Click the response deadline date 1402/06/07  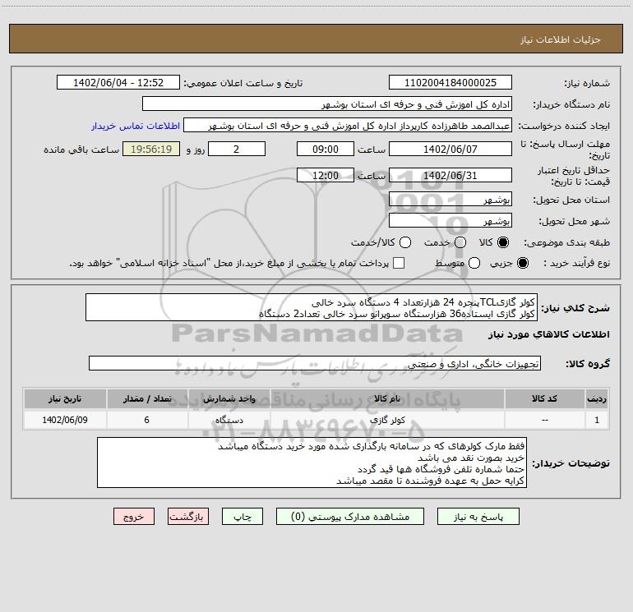click(450, 149)
